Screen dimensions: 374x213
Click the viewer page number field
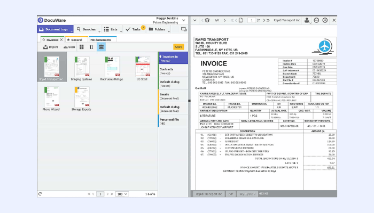[x=252, y=20]
